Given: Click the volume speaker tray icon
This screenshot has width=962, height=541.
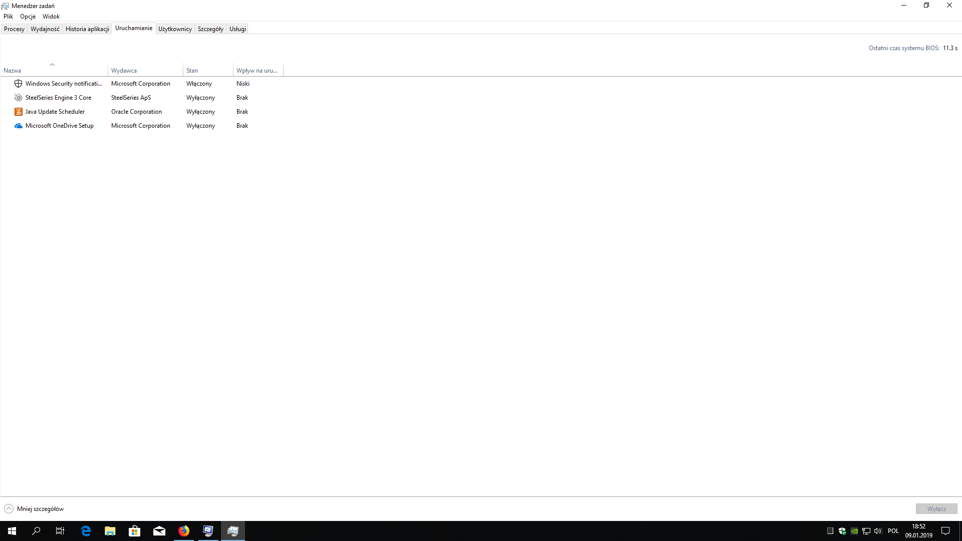Looking at the screenshot, I should [x=878, y=531].
